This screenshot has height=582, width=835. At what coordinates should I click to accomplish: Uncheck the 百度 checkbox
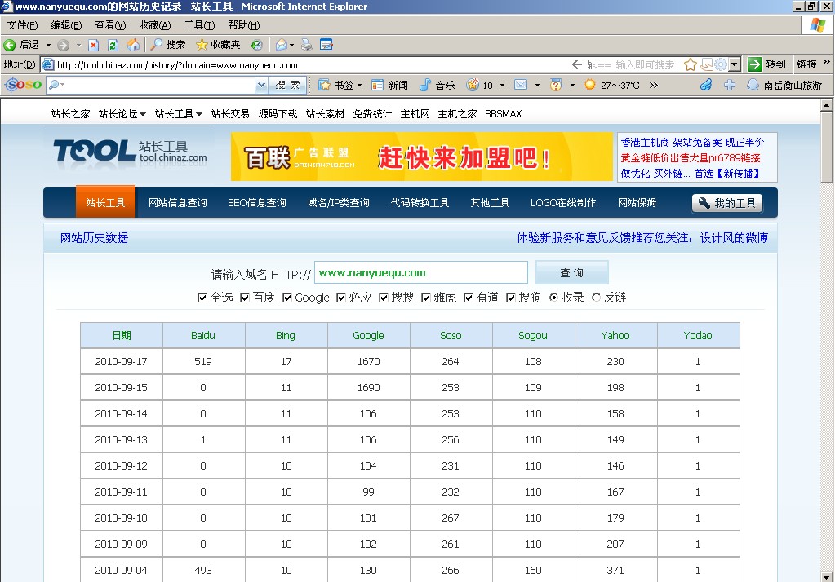pos(244,298)
